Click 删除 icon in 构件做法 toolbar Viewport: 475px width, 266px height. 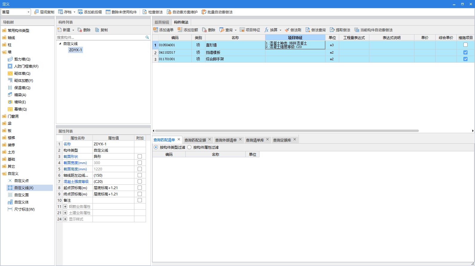[205, 30]
